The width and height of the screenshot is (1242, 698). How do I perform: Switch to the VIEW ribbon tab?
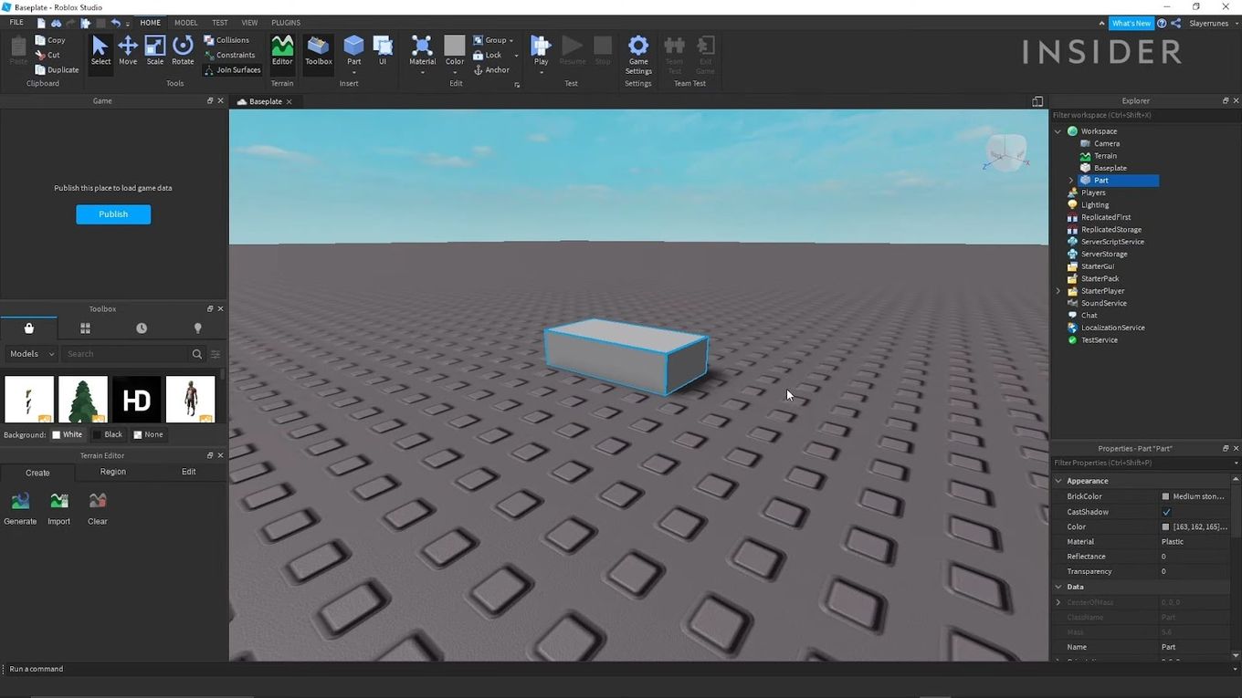249,23
